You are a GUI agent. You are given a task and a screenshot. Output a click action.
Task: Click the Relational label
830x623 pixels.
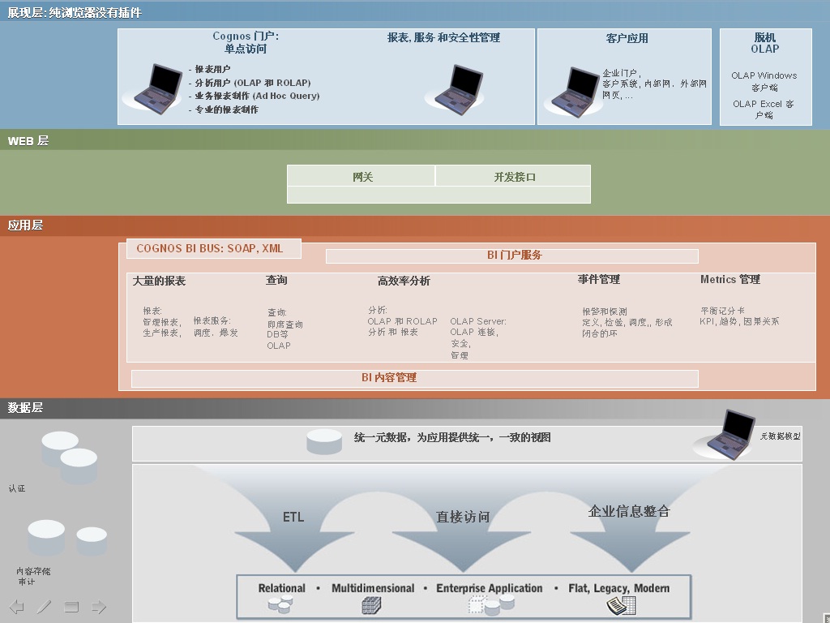pyautogui.click(x=281, y=588)
